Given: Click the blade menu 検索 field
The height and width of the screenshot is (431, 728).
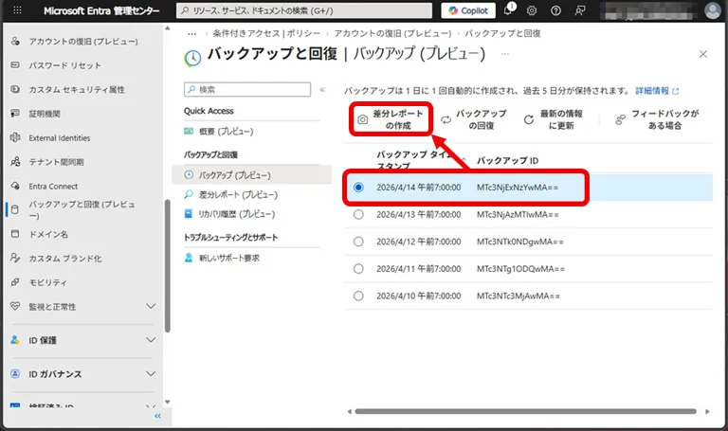Looking at the screenshot, I should [x=247, y=90].
